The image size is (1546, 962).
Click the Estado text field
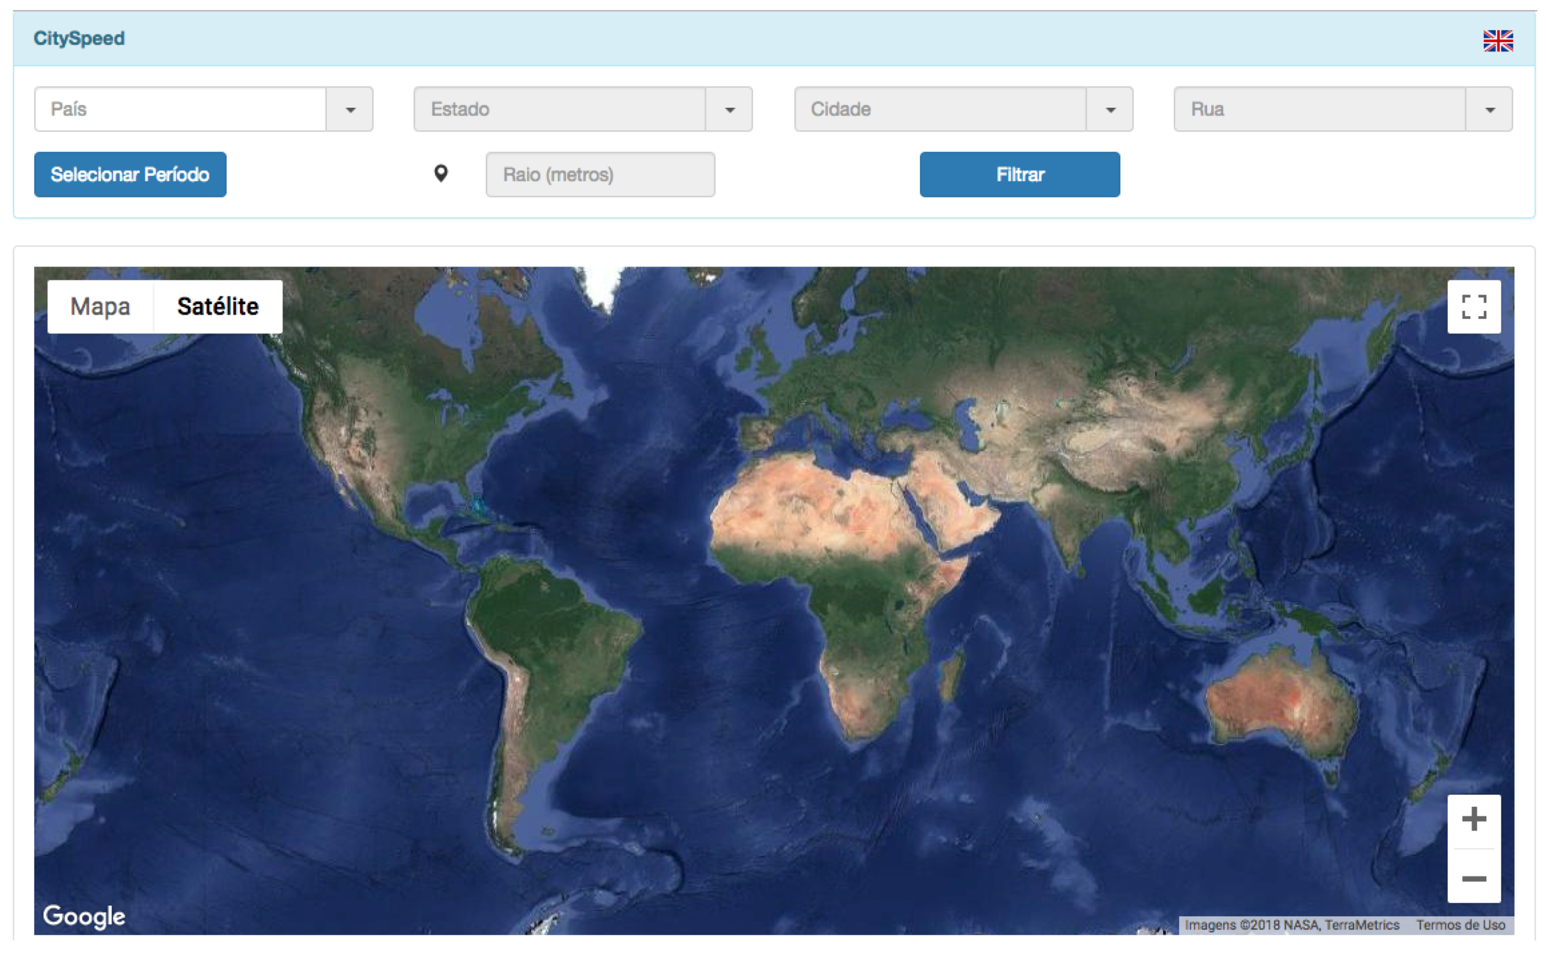[x=559, y=109]
